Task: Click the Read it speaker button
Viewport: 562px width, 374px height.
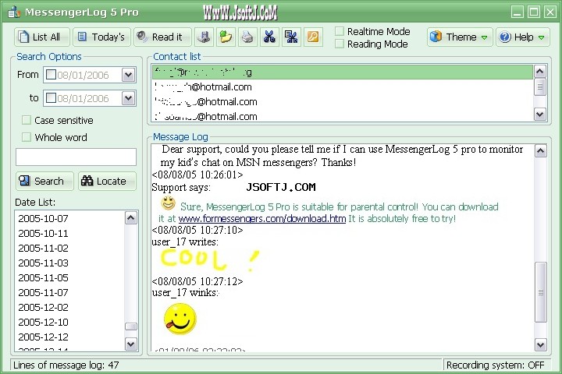Action: coord(162,37)
